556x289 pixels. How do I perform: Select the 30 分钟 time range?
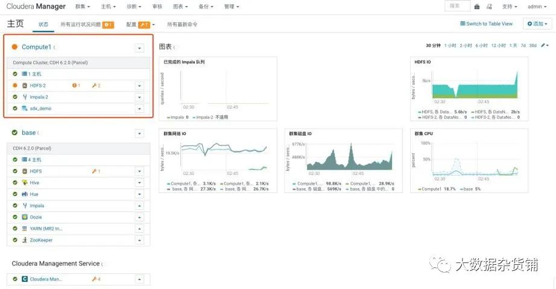[433, 45]
